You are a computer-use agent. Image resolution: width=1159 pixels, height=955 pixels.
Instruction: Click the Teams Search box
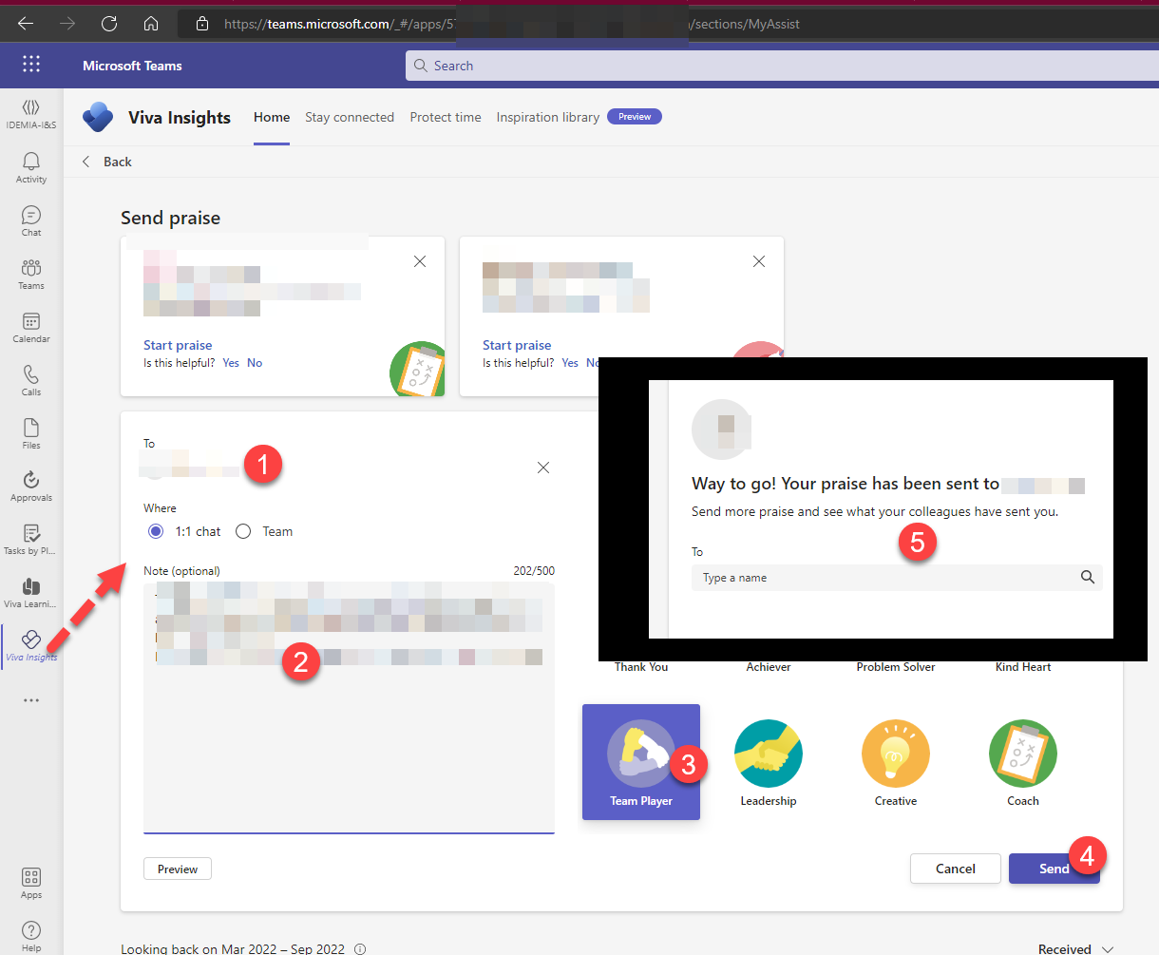(x=782, y=66)
